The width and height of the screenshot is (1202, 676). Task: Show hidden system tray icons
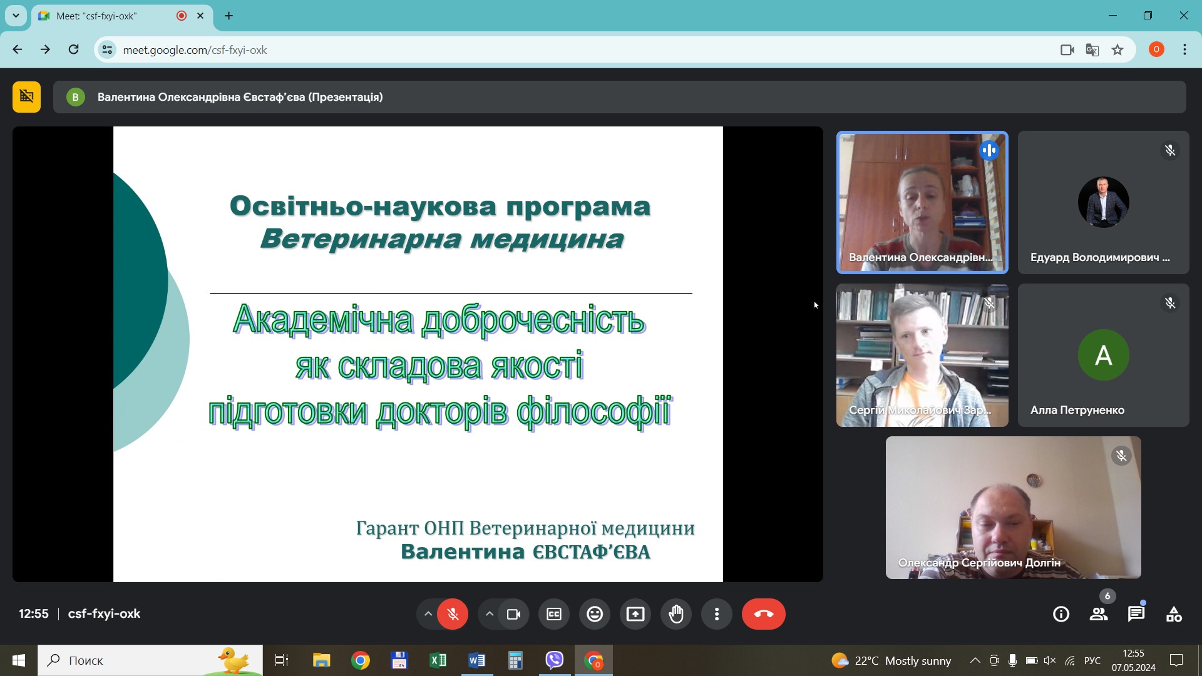(975, 660)
